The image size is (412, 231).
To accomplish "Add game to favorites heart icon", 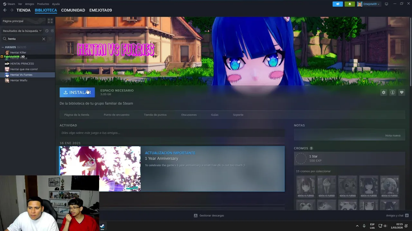I will [x=402, y=92].
